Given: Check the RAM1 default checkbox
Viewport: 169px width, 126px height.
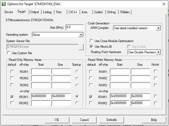Looking at the screenshot, I should [x=91, y=72].
